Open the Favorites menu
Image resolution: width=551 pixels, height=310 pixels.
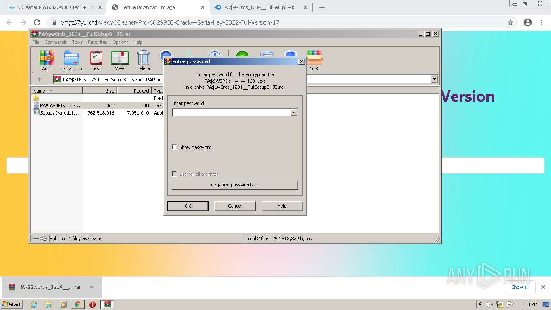(x=98, y=42)
